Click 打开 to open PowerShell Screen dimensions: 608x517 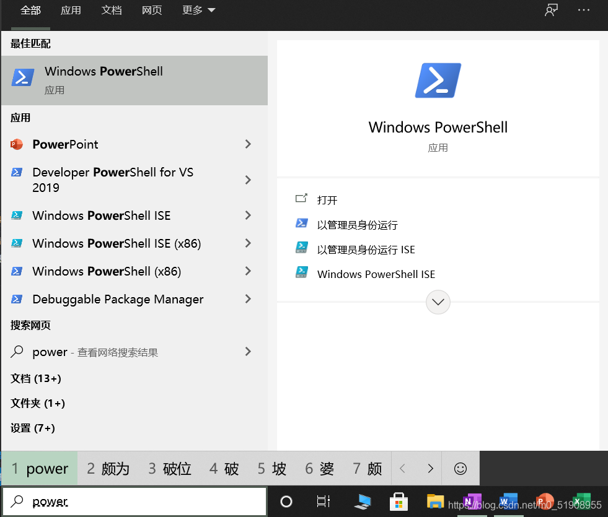click(x=327, y=200)
